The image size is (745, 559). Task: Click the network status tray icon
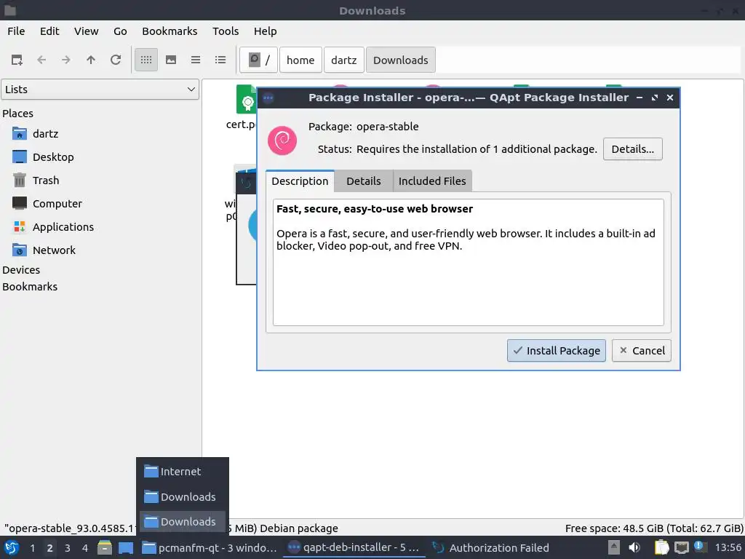681,547
